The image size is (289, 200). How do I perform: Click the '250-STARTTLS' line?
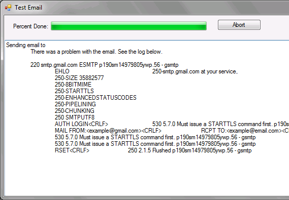pyautogui.click(x=74, y=91)
